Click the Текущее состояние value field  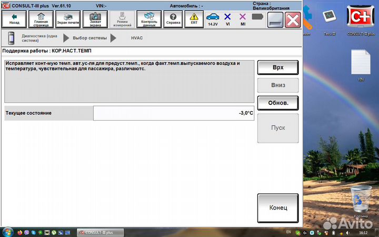point(174,113)
